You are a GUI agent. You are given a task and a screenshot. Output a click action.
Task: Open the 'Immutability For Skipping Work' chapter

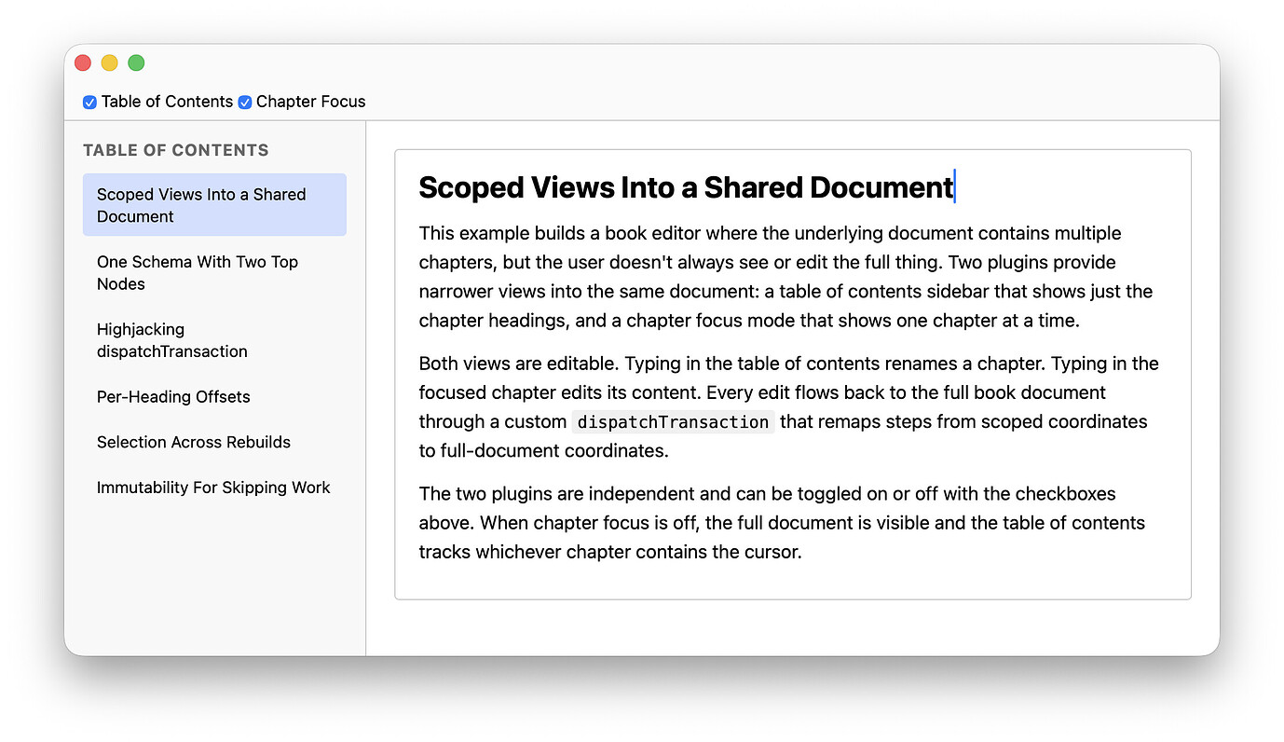click(x=213, y=488)
